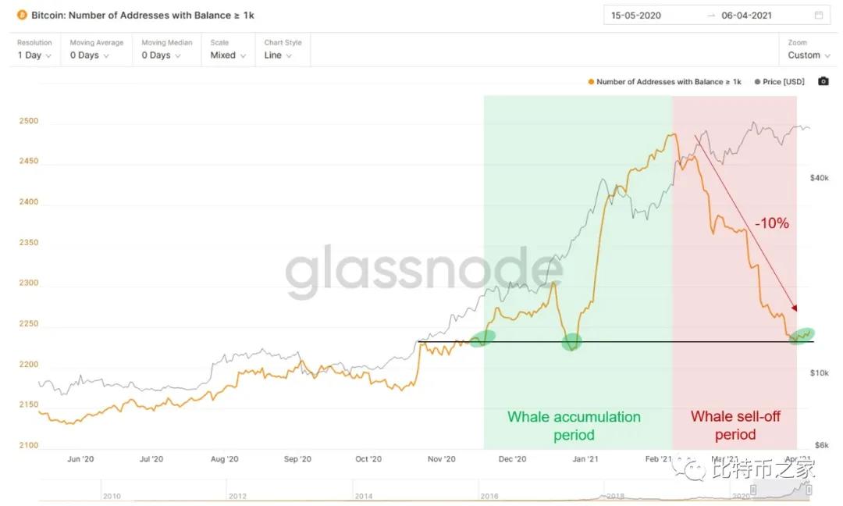Open the Scale Mixed dropdown
The height and width of the screenshot is (506, 843).
click(x=228, y=55)
